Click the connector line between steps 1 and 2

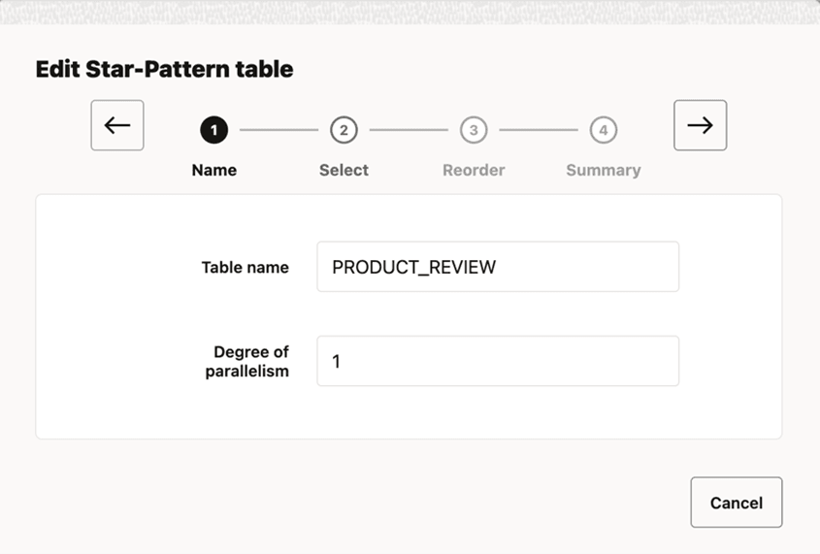tap(279, 130)
